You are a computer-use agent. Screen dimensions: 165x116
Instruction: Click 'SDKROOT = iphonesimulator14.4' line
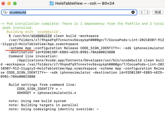point(46,93)
